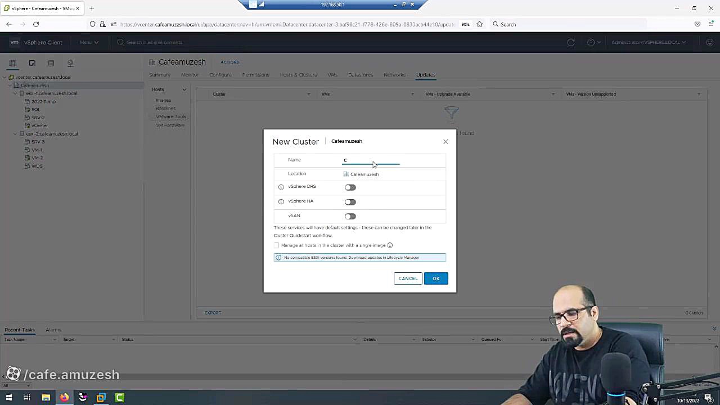Click the Firefox icon on the taskbar
This screenshot has width=720, height=405.
(65, 398)
